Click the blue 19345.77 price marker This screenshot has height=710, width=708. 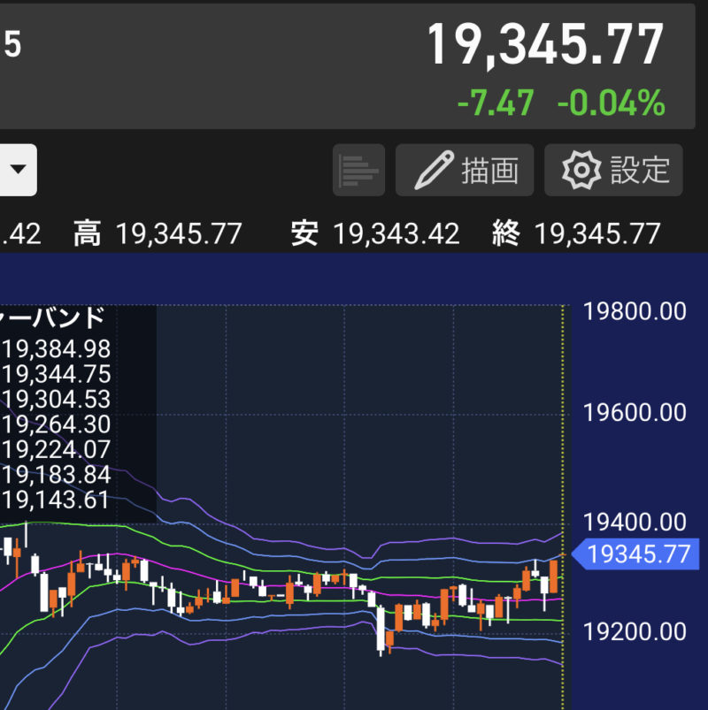point(635,553)
